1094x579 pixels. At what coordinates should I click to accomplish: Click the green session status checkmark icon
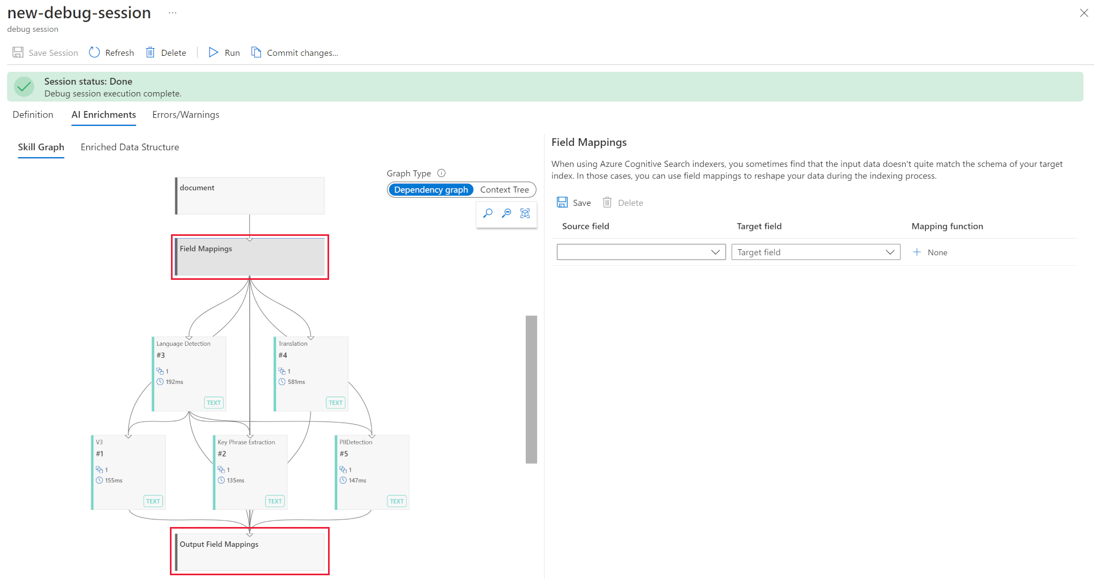click(x=24, y=87)
